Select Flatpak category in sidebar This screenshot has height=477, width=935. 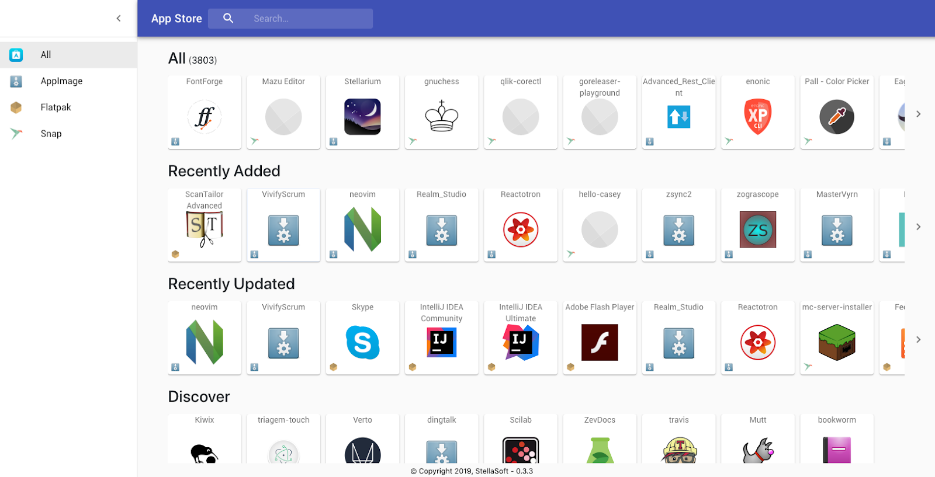coord(68,107)
